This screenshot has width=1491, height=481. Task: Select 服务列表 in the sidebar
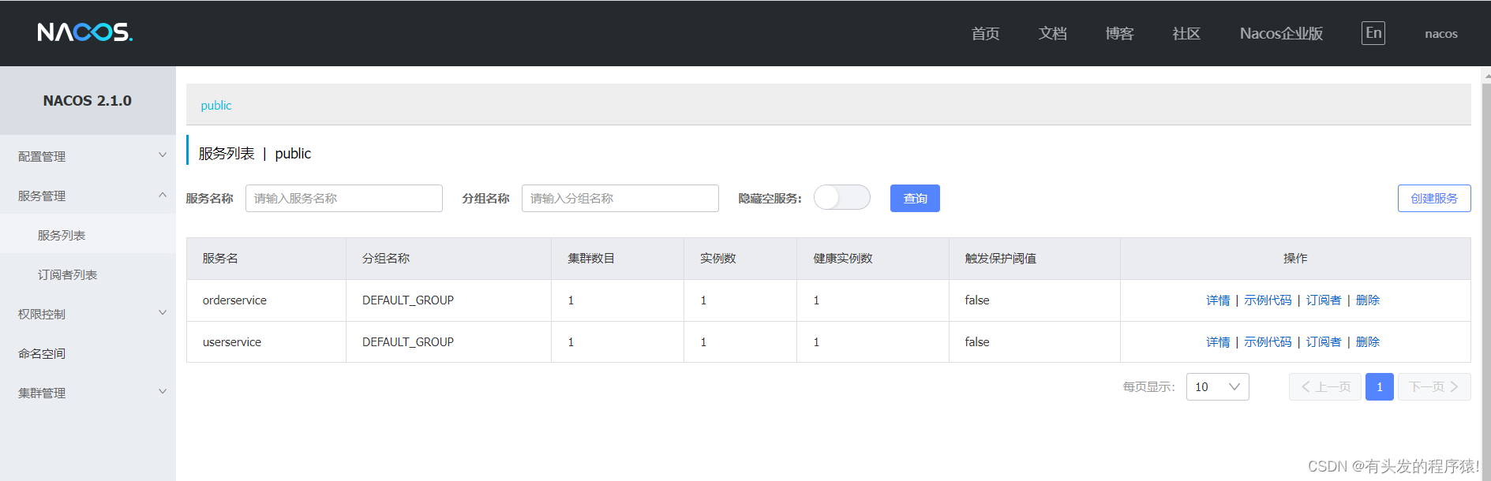62,235
